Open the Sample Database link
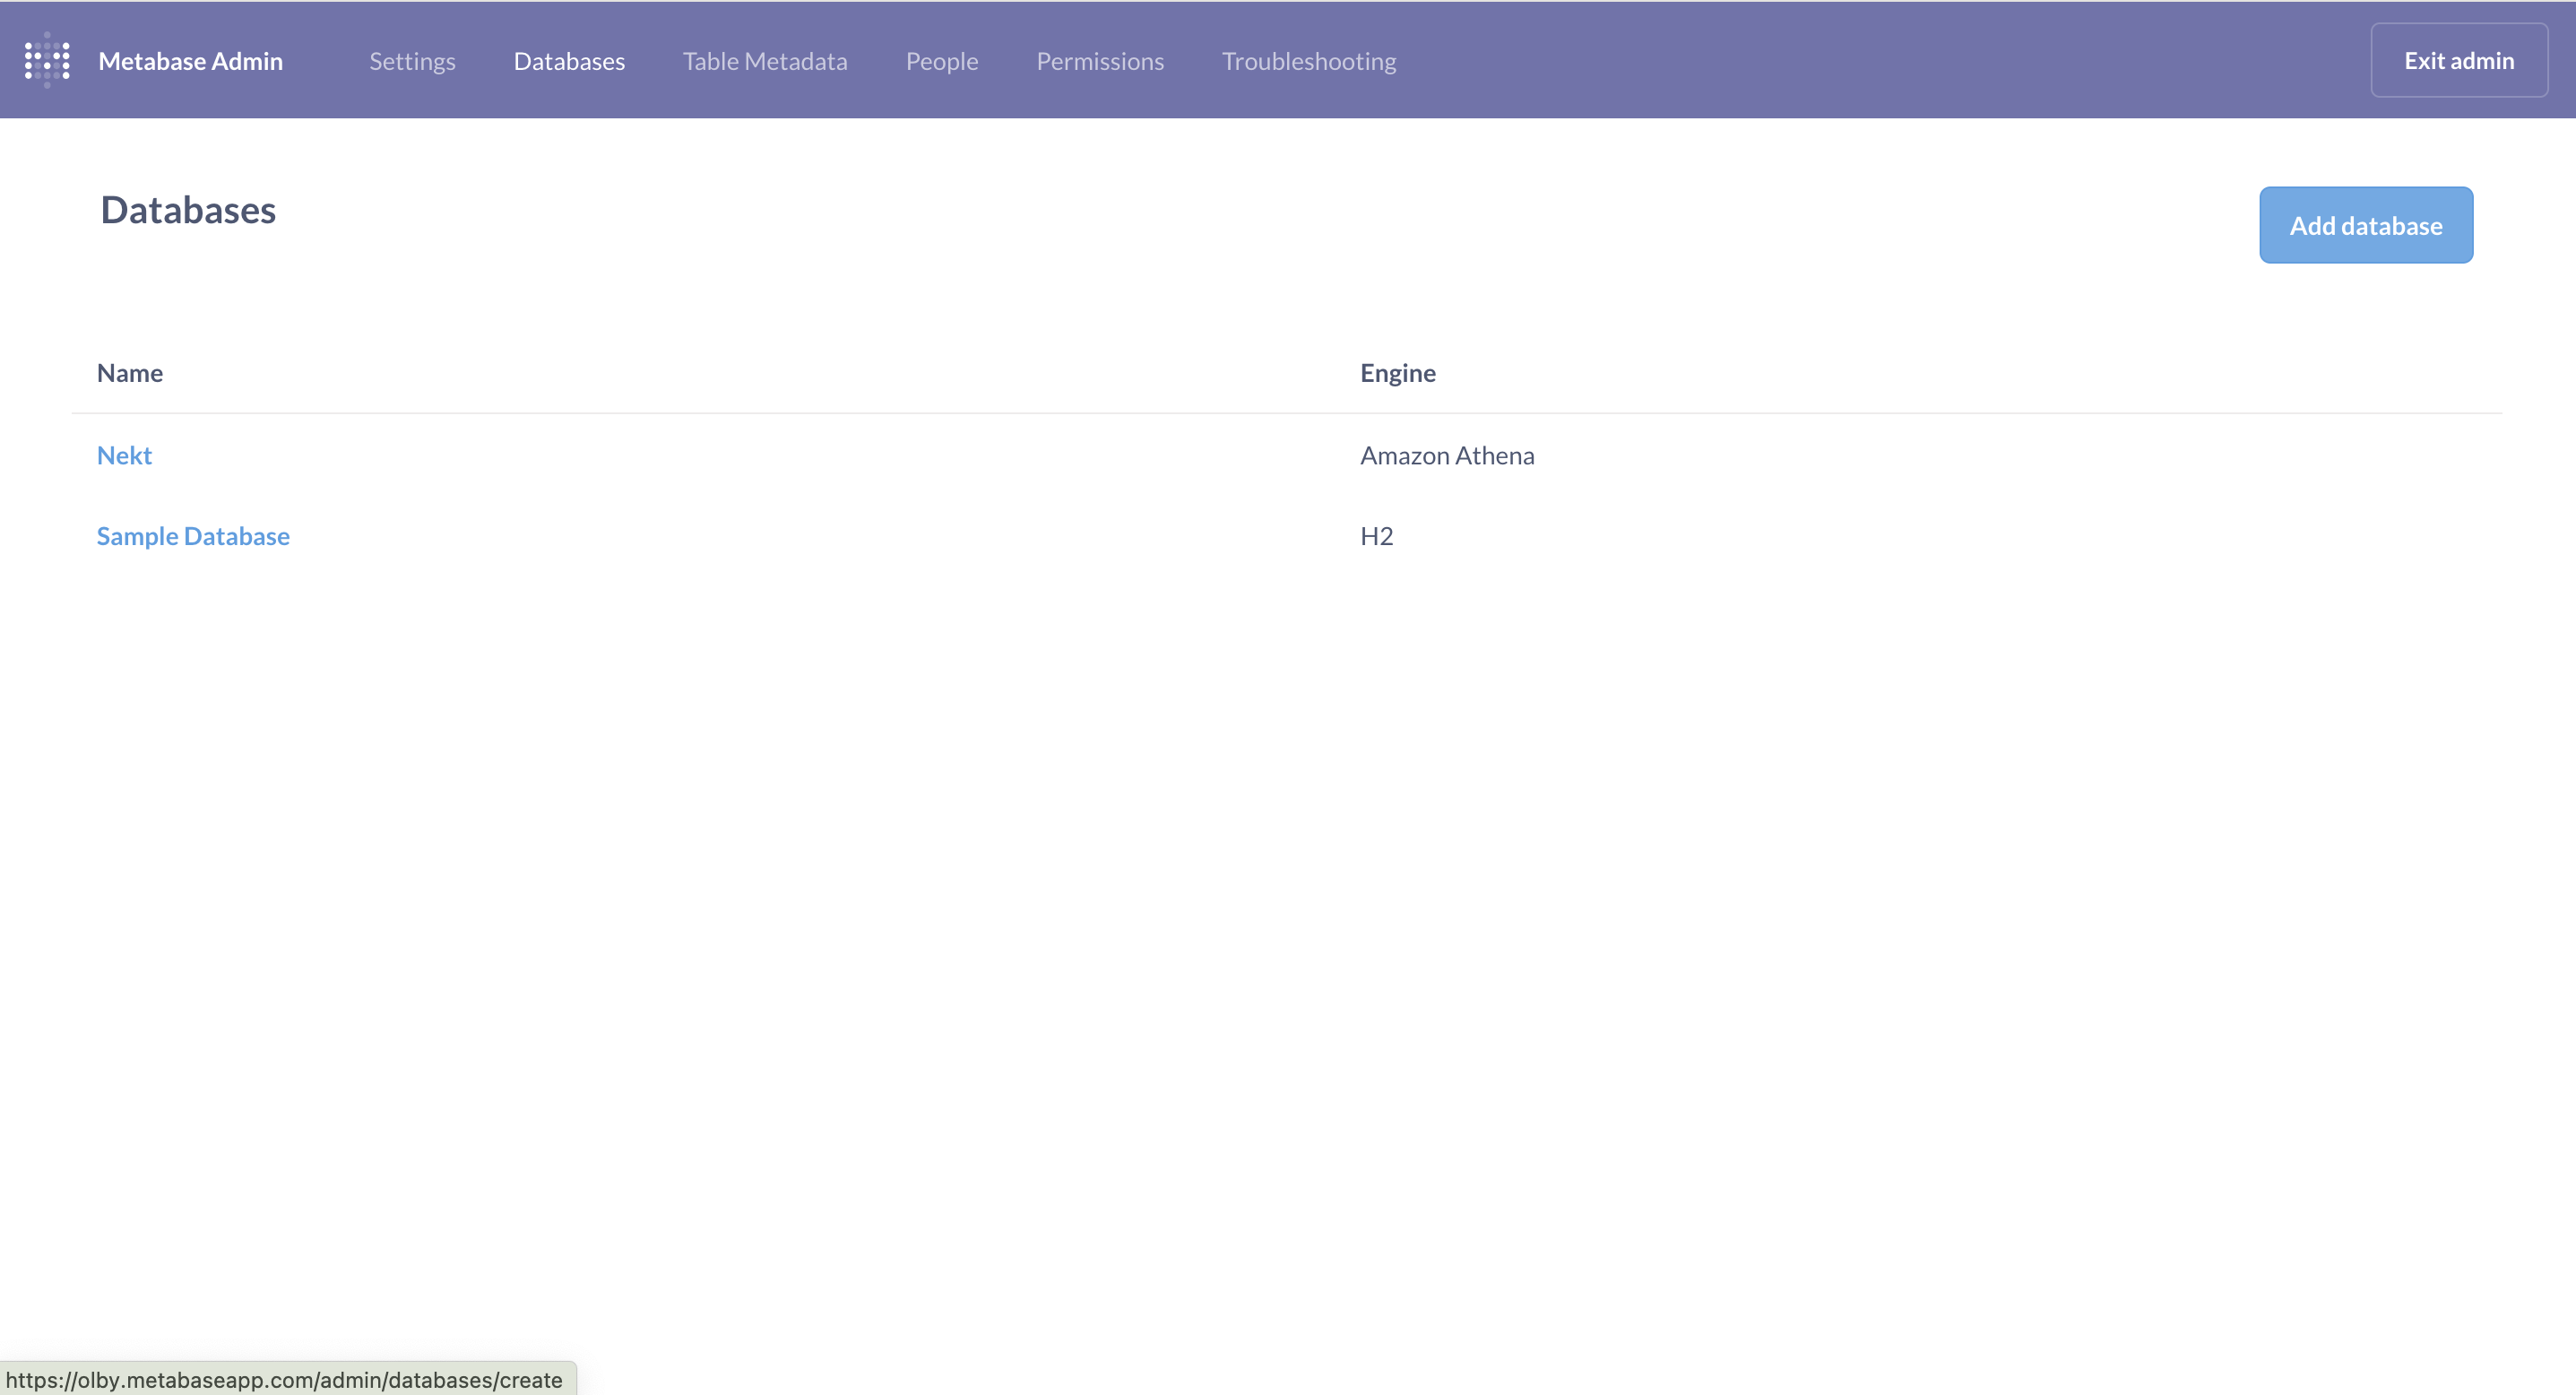The image size is (2576, 1395). point(193,536)
